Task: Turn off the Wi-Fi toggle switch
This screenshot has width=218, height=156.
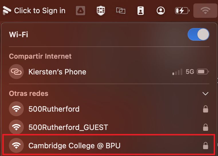Action: pos(198,35)
